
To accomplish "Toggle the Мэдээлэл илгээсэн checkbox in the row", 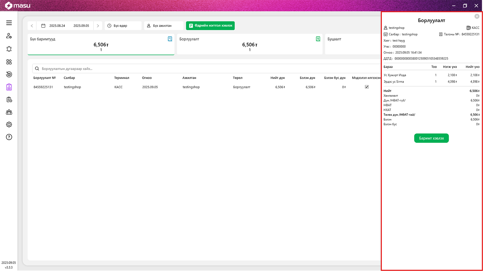I will (x=367, y=87).
